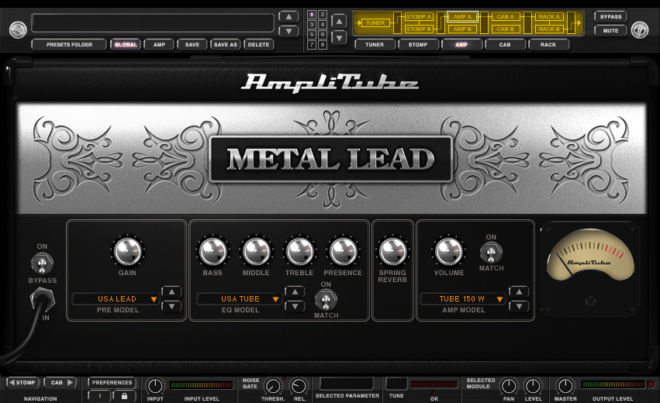Click the BASS knob

pos(213,251)
